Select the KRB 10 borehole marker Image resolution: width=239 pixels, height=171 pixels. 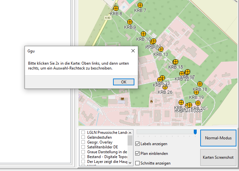point(143,34)
